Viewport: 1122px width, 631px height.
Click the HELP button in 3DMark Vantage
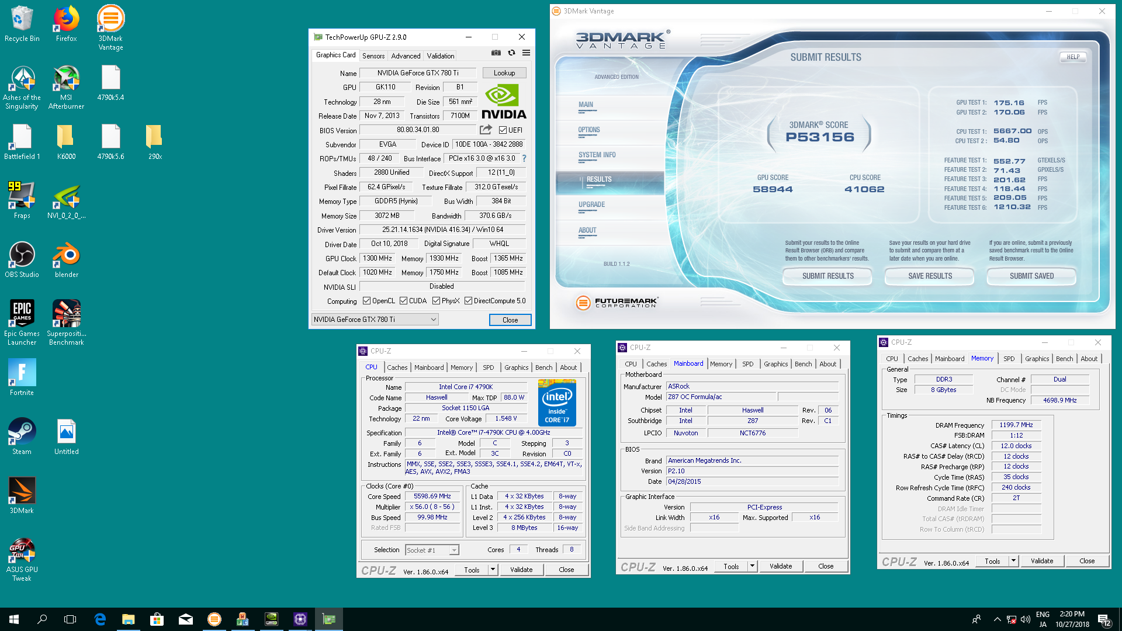(1073, 57)
